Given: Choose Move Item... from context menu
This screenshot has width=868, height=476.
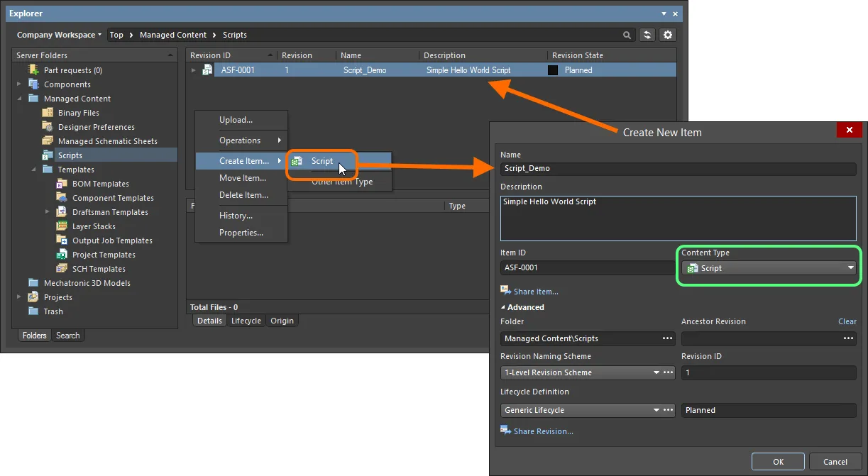Looking at the screenshot, I should tap(241, 178).
